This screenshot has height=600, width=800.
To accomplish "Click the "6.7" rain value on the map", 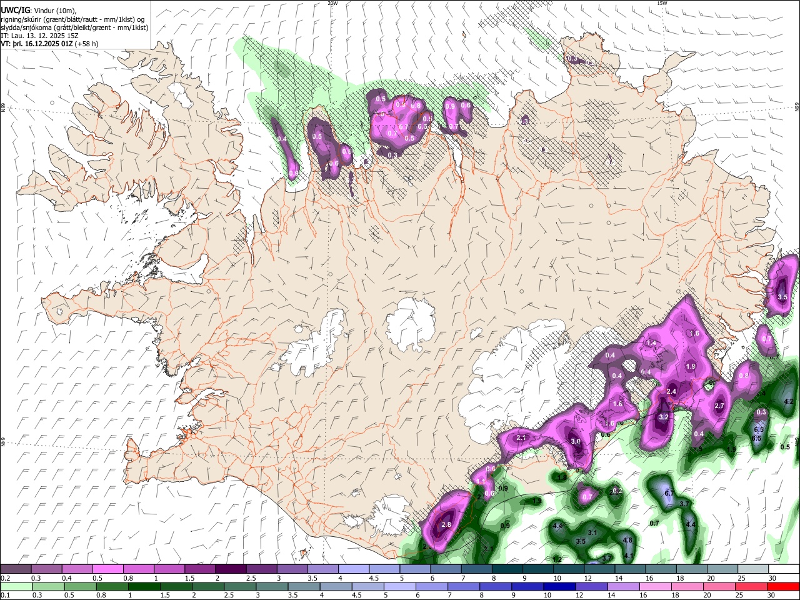I will pyautogui.click(x=669, y=493).
